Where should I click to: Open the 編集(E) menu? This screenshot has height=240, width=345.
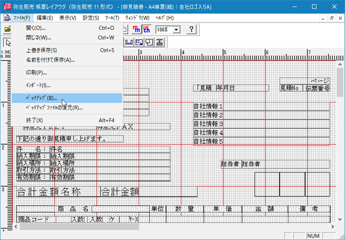click(x=45, y=18)
